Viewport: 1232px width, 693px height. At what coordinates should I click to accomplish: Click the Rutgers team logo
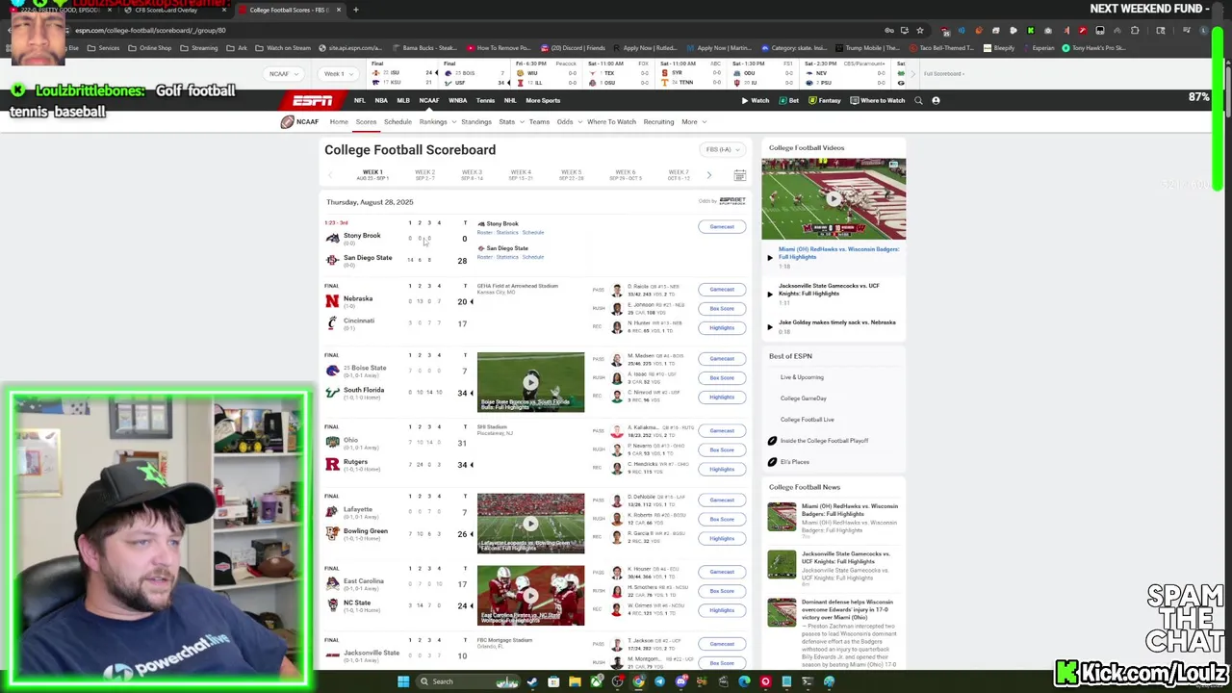(332, 464)
